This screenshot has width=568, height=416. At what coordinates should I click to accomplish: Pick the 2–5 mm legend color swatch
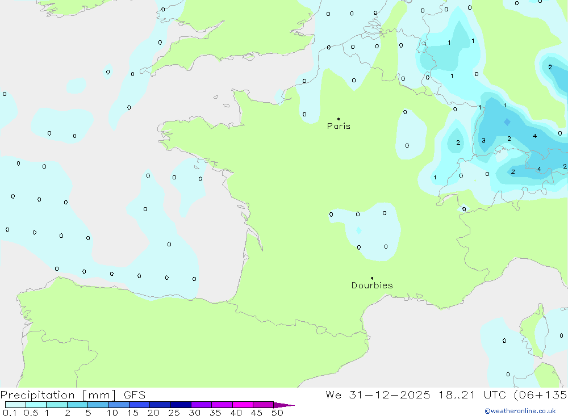coord(77,405)
